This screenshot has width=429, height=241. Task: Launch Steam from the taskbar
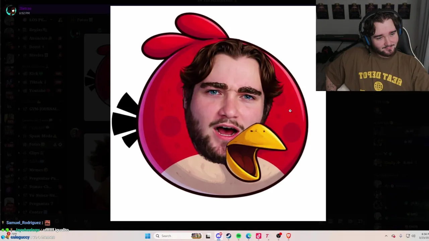click(229, 236)
